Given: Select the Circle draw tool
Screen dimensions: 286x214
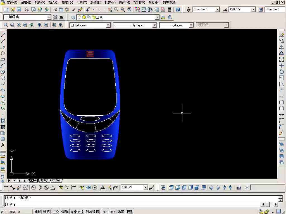Looking at the screenshot, I should pos(3,72).
